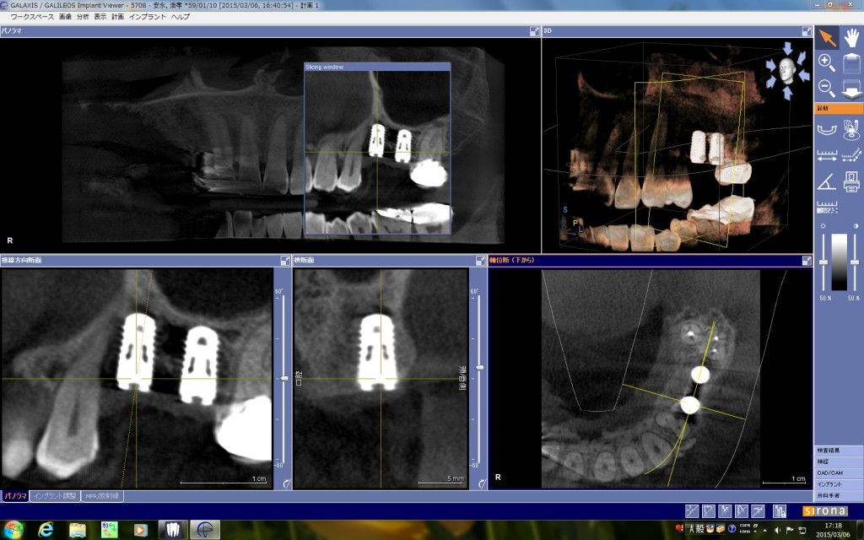Choose the zoom in magnifier tool
Screen dimensions: 864x540
[x=827, y=62]
